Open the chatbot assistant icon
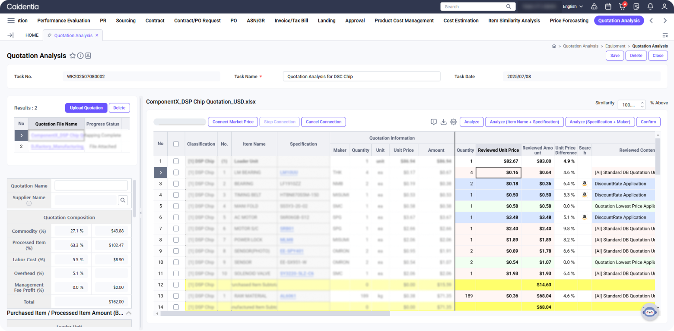Image resolution: width=674 pixels, height=331 pixels. click(x=649, y=312)
